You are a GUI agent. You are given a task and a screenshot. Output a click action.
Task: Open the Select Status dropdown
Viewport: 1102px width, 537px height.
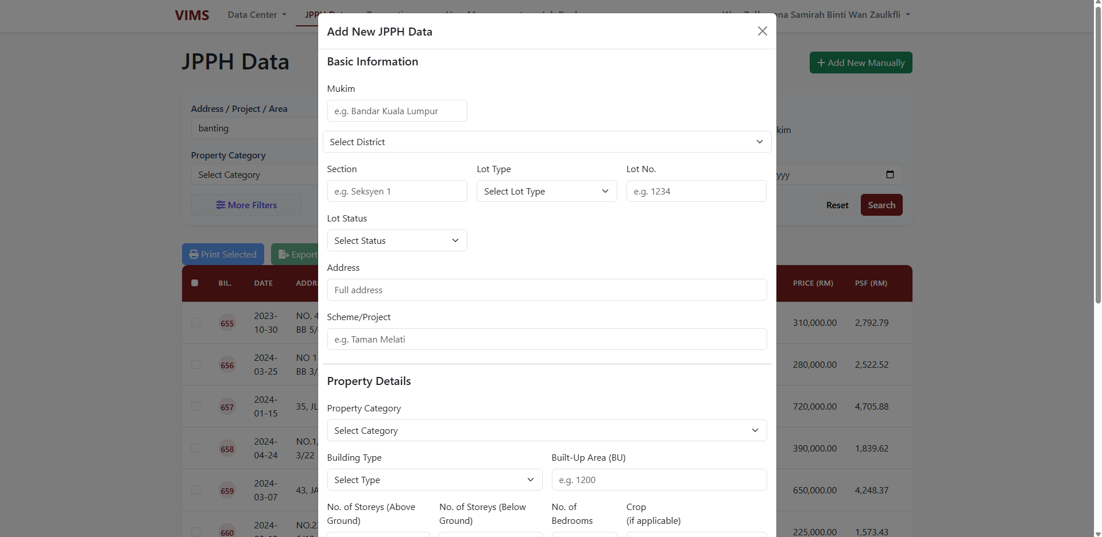tap(397, 240)
